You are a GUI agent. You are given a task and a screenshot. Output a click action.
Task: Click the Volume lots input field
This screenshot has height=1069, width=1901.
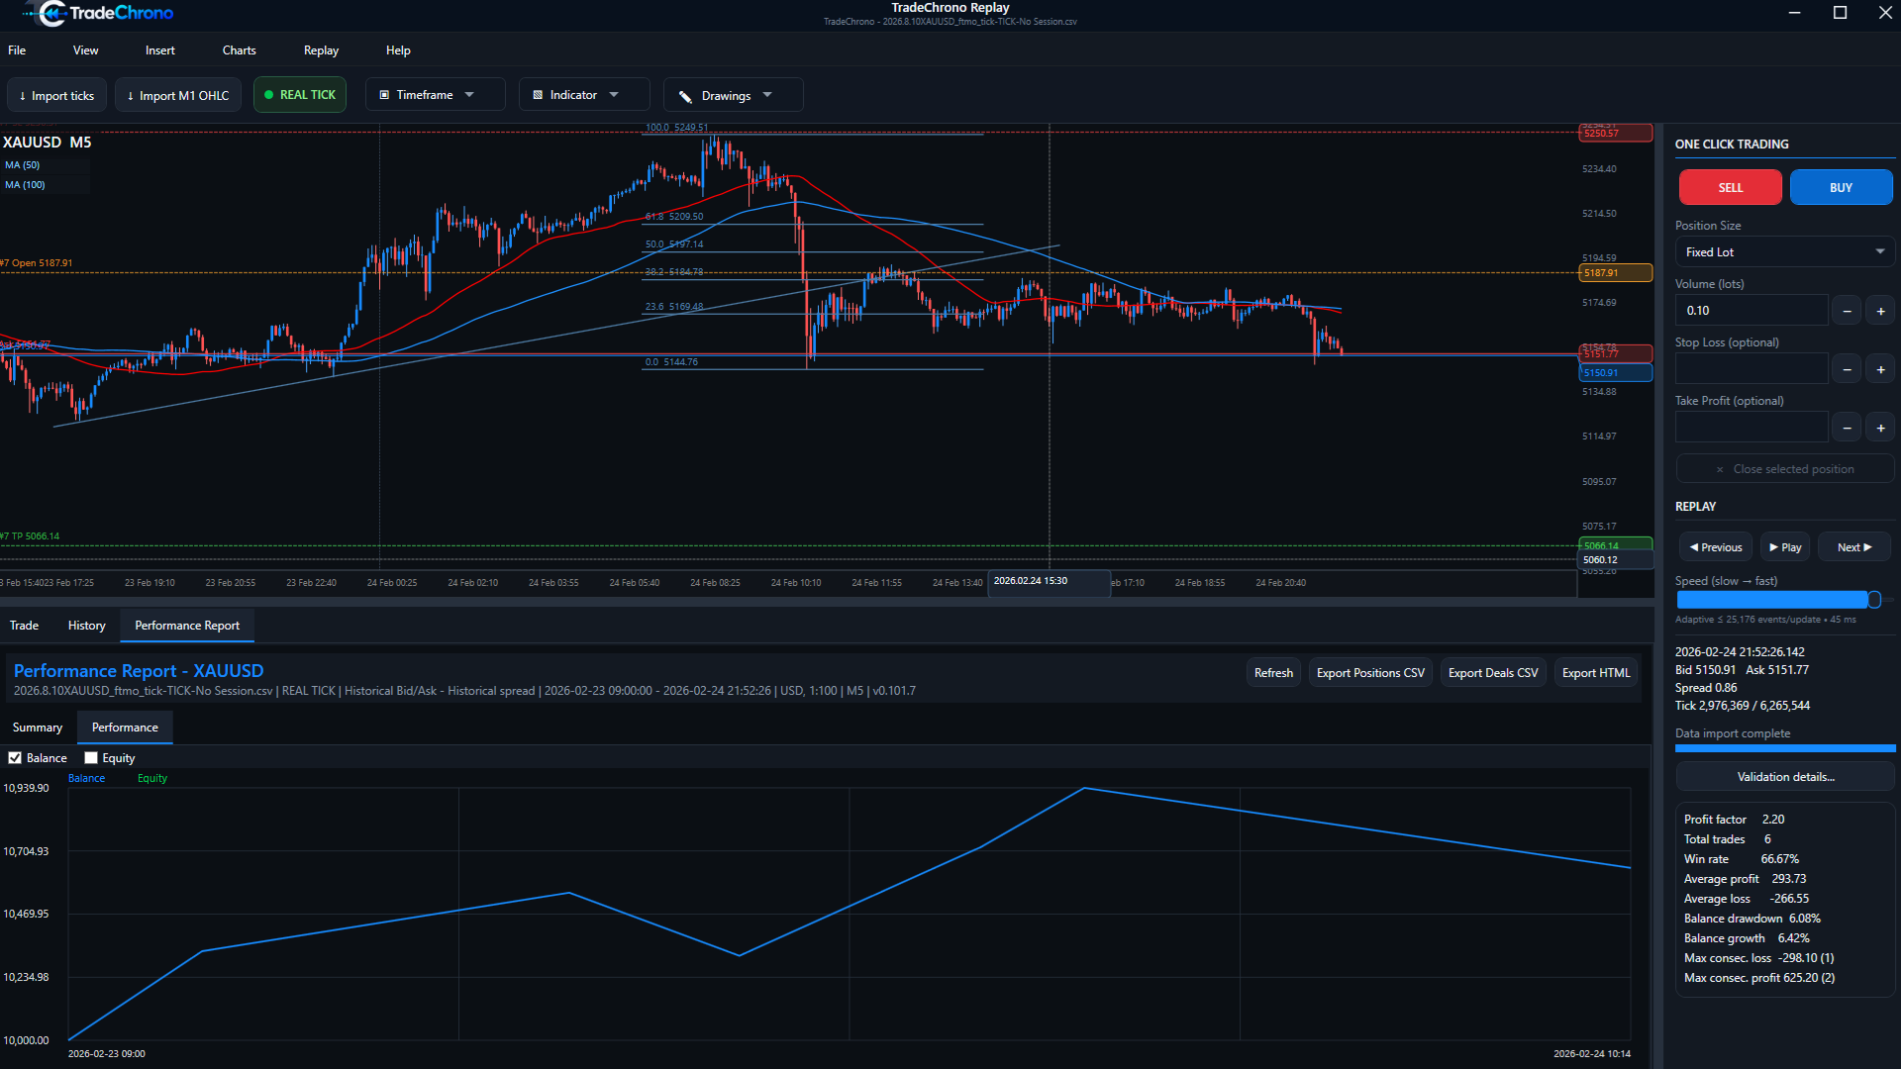pyautogui.click(x=1751, y=310)
